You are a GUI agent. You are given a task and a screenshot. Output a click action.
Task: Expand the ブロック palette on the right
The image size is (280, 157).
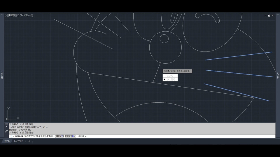coord(278,76)
